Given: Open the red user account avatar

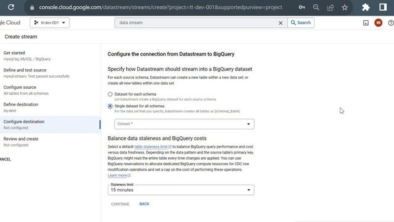Looking at the screenshot, I should [x=378, y=23].
